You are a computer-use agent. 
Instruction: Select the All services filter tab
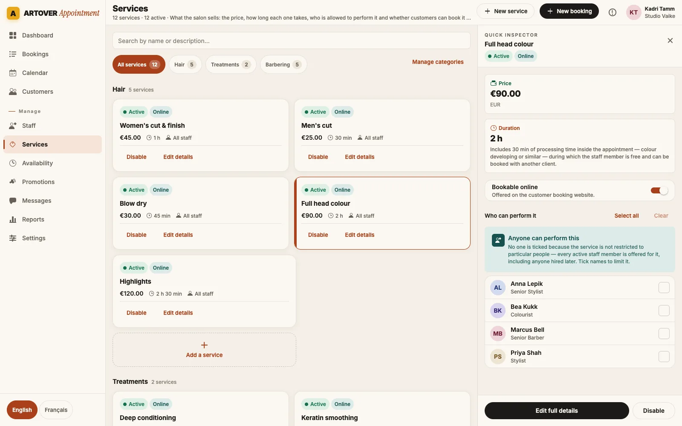139,64
